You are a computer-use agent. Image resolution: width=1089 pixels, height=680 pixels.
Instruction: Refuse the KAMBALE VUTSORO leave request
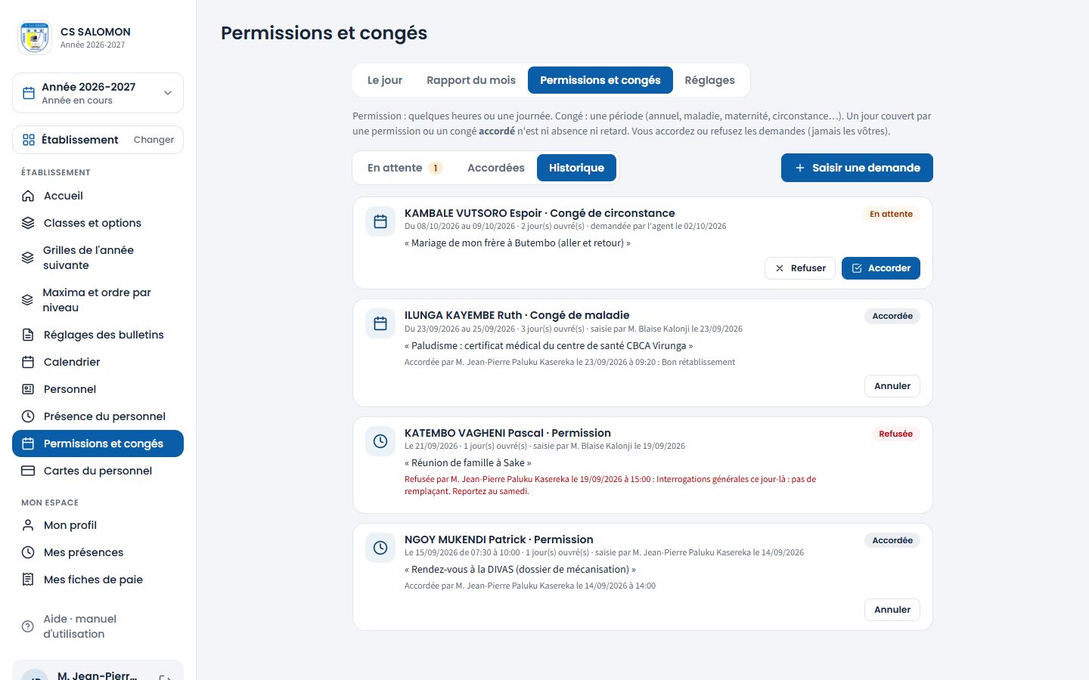800,268
